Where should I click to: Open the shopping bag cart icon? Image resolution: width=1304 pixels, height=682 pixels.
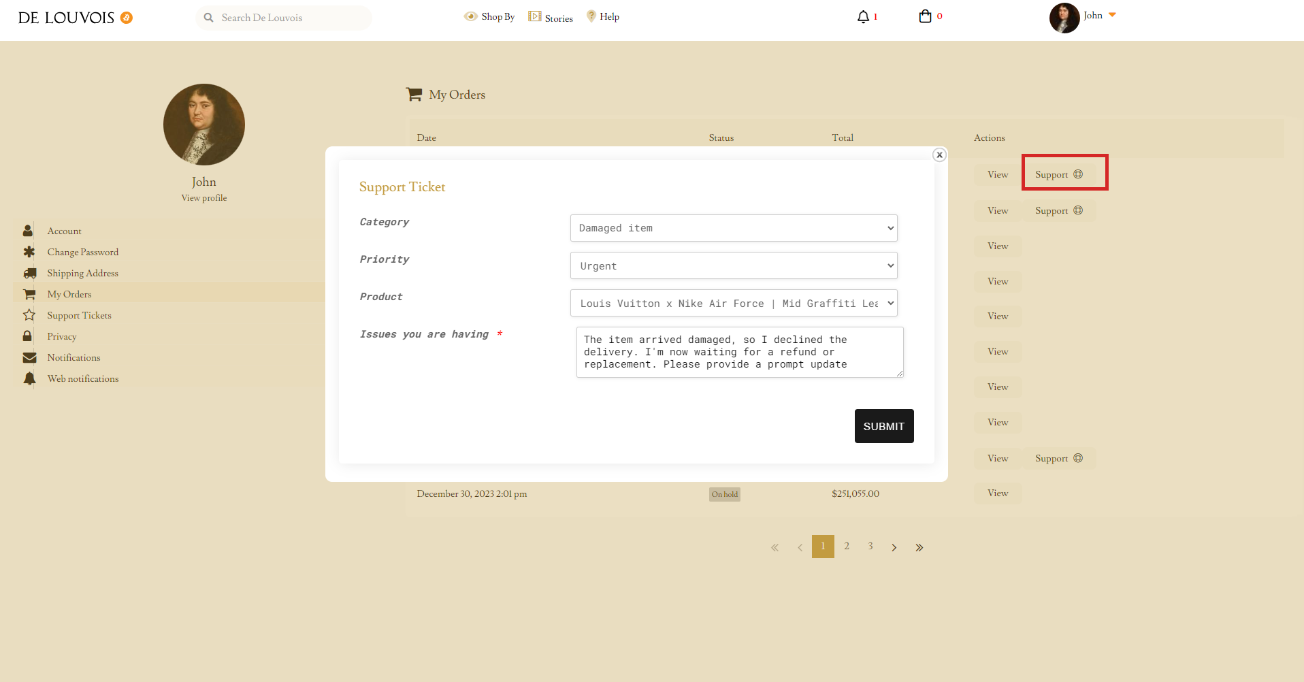coord(925,16)
